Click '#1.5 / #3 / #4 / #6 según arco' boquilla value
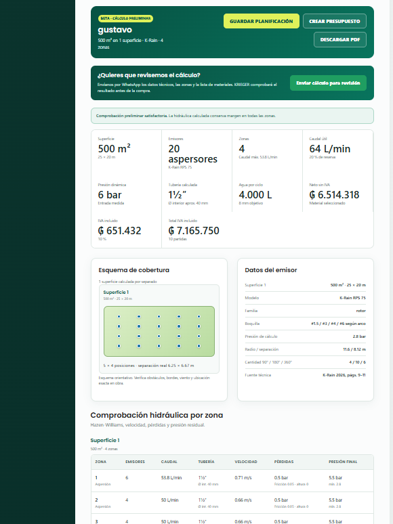The height and width of the screenshot is (524, 393). pyautogui.click(x=338, y=324)
